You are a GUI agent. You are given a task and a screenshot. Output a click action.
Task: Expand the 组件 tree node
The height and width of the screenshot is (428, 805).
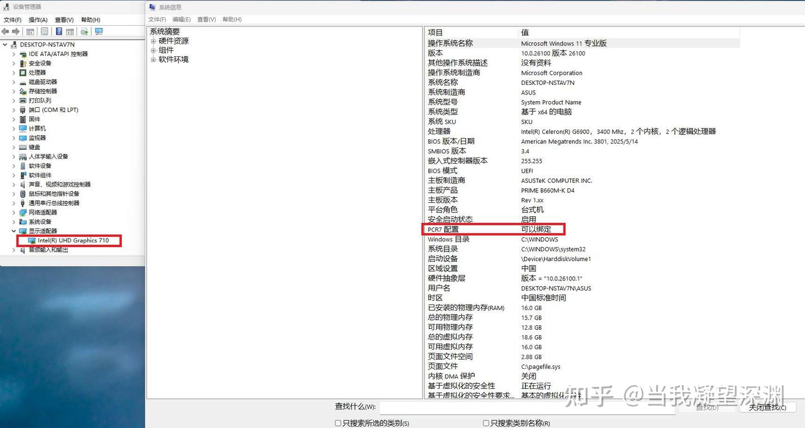(x=154, y=50)
